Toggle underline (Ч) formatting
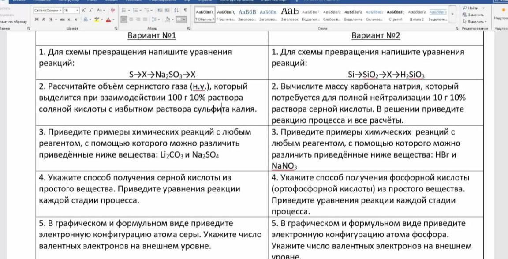The height and width of the screenshot is (259, 508). coord(51,19)
